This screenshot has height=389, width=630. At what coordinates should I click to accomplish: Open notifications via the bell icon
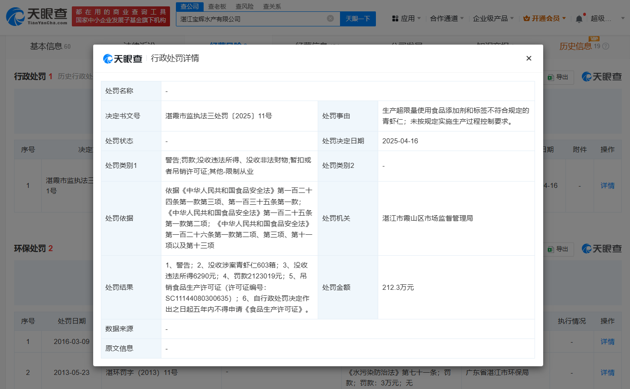click(x=579, y=19)
